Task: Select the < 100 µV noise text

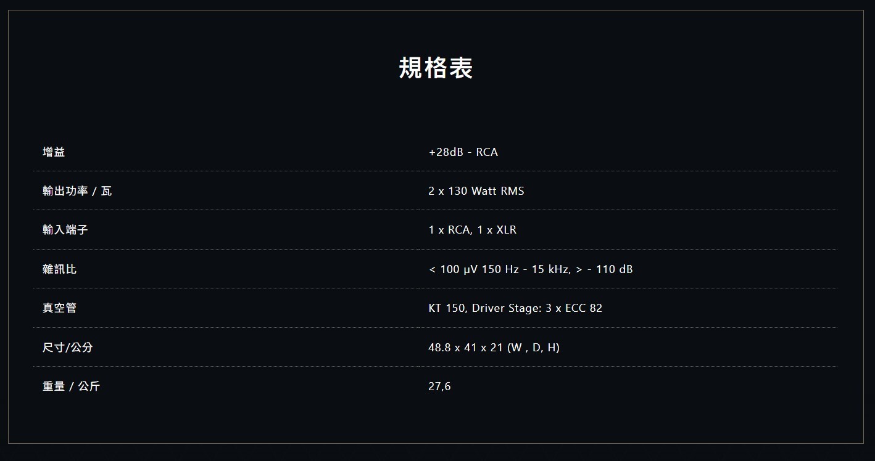Action: click(x=454, y=269)
